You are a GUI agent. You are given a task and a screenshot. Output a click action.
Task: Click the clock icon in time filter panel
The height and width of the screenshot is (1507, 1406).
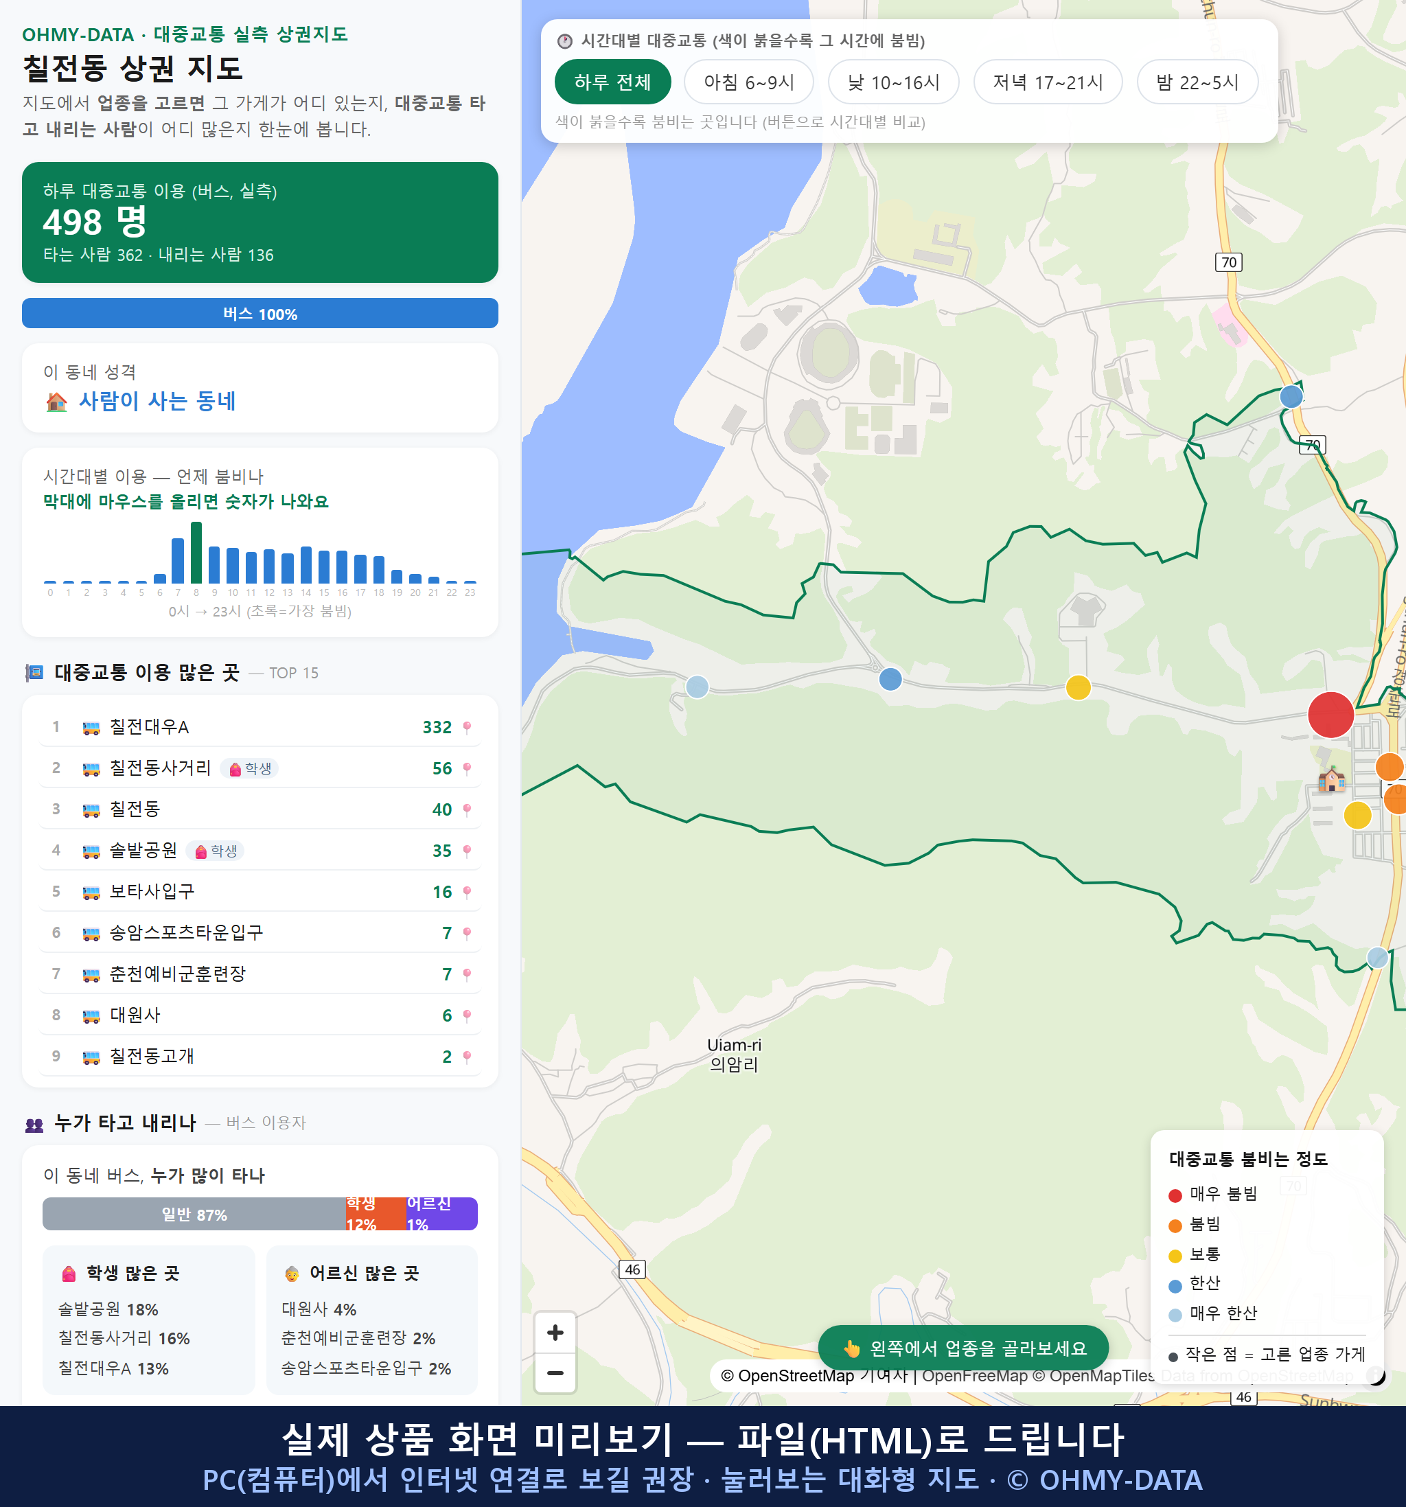click(x=565, y=41)
